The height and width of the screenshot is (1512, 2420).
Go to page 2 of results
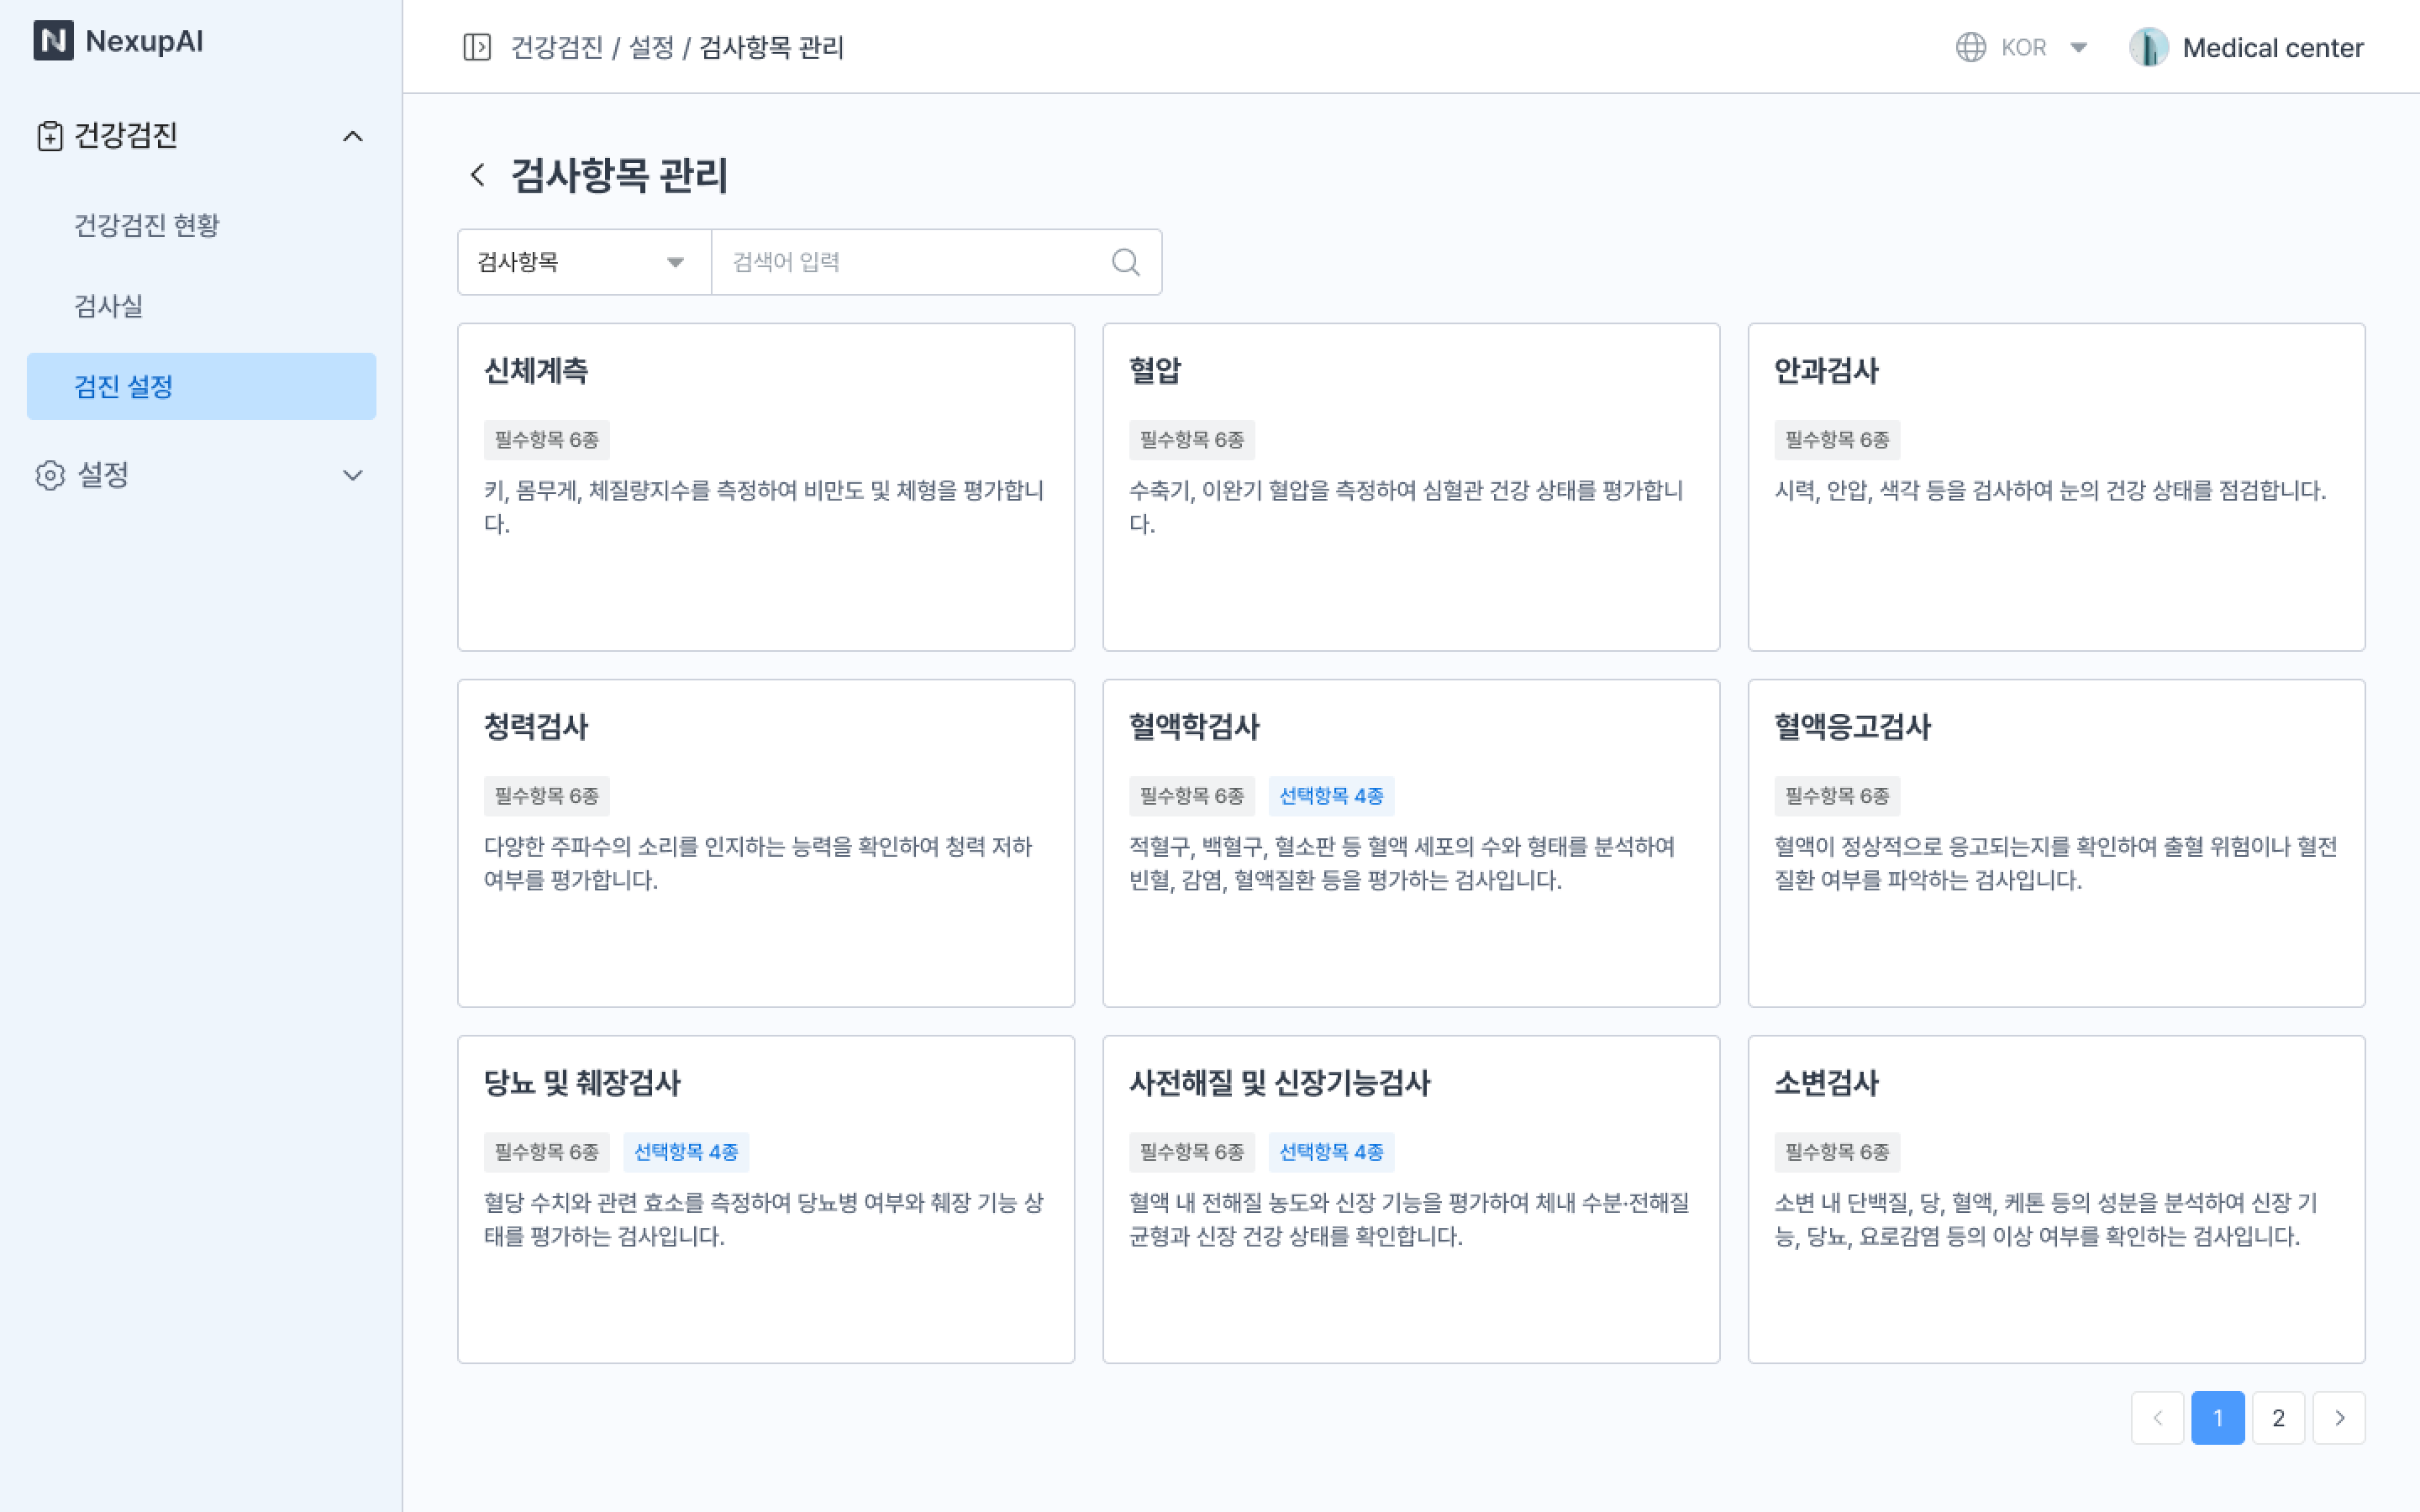pyautogui.click(x=2278, y=1417)
